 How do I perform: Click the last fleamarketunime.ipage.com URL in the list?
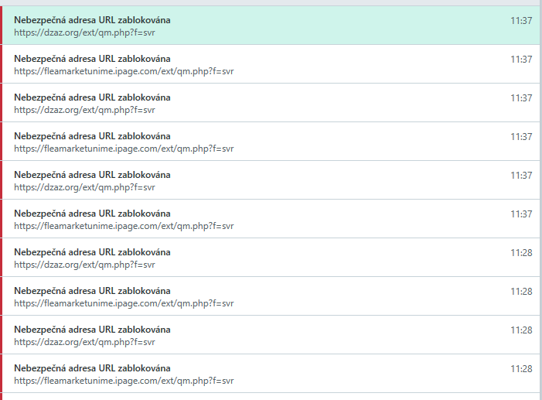[x=124, y=381]
